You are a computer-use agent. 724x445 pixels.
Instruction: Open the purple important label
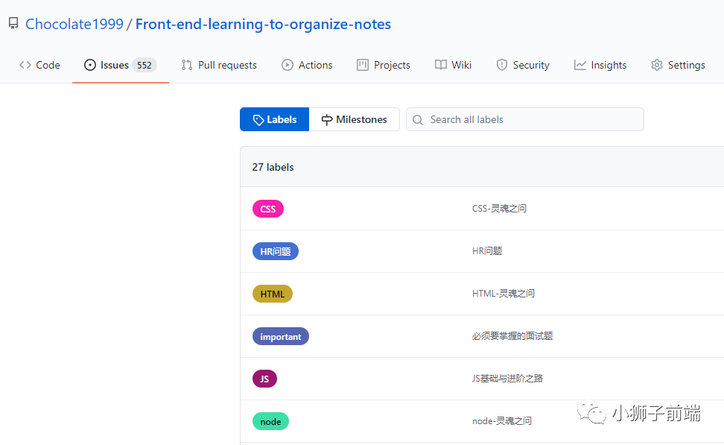point(280,336)
